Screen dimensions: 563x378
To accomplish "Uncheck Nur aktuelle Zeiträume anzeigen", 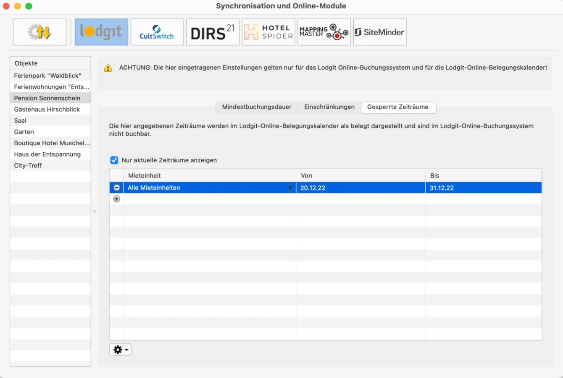I will pyautogui.click(x=114, y=160).
